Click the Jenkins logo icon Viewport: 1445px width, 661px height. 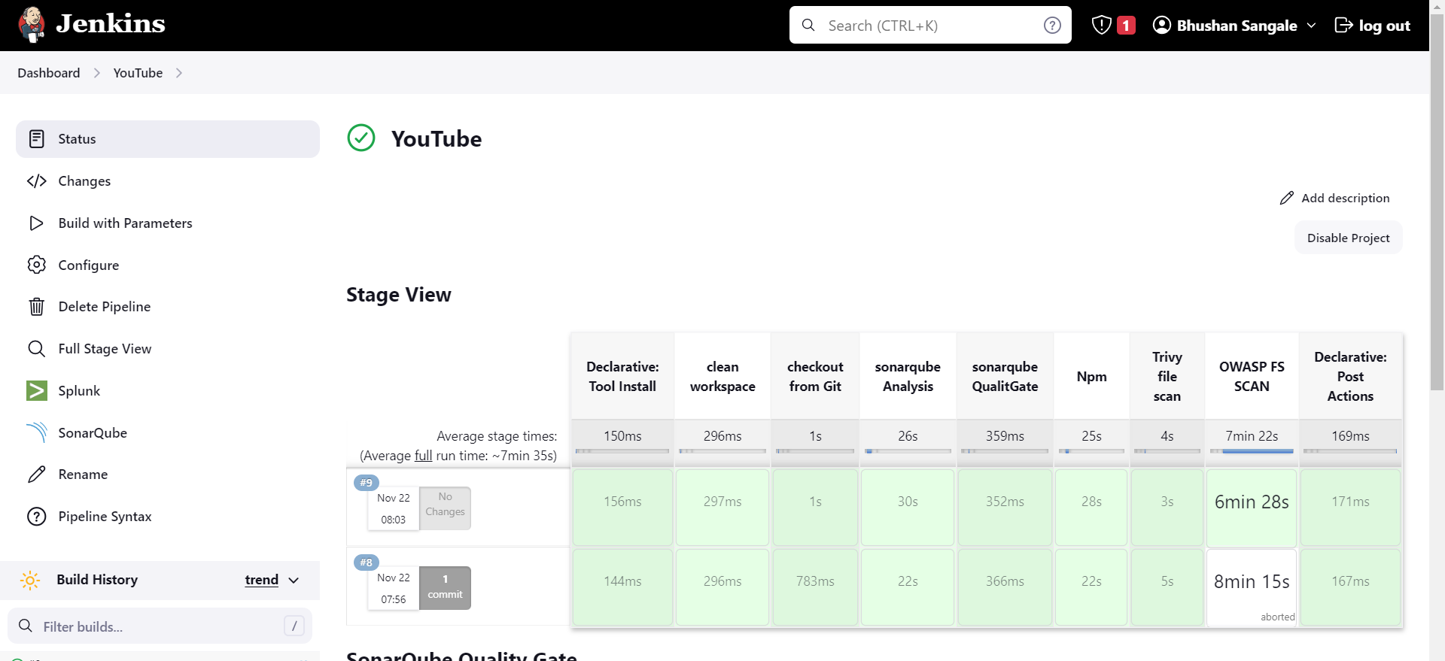click(32, 25)
